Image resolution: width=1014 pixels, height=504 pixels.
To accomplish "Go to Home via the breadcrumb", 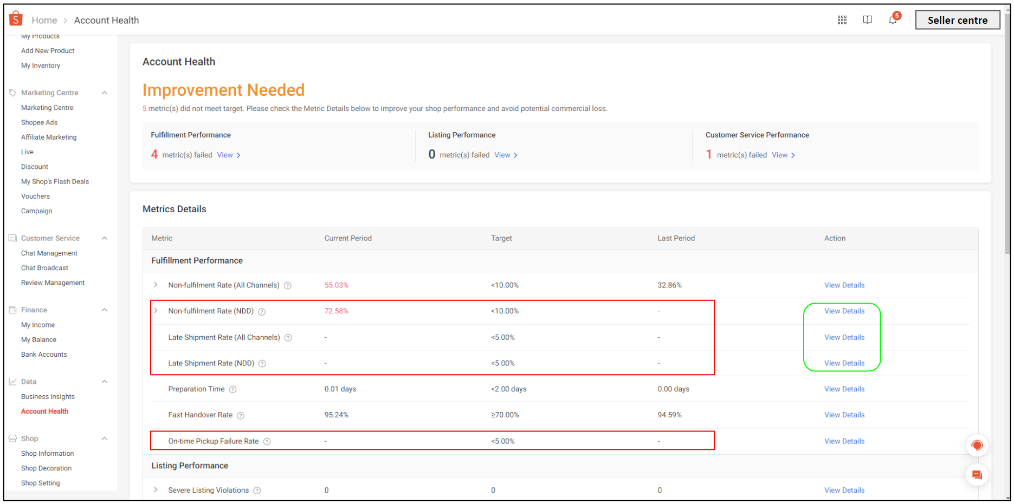I will [44, 19].
